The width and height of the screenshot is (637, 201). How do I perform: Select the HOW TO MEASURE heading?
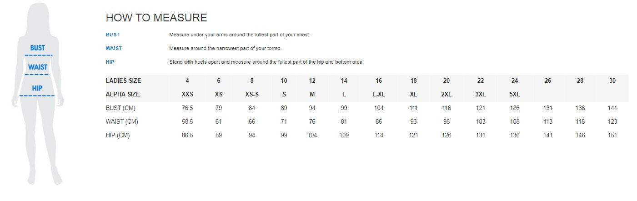(156, 18)
